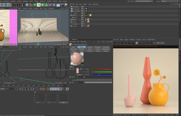
Task: Toggle the Mix parameter radio circle
Action: click(70, 82)
